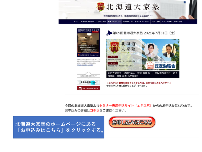Click the header tagline 賃貸経営を成功に導く…

click(x=128, y=16)
